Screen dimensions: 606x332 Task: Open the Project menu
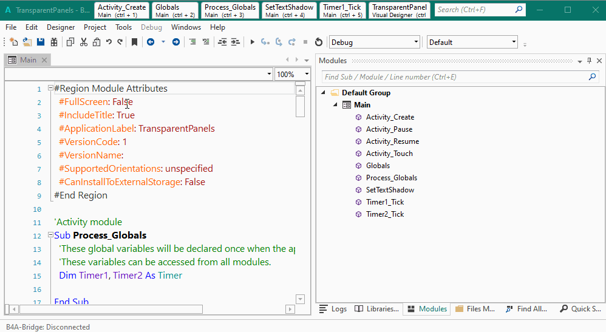coord(95,27)
